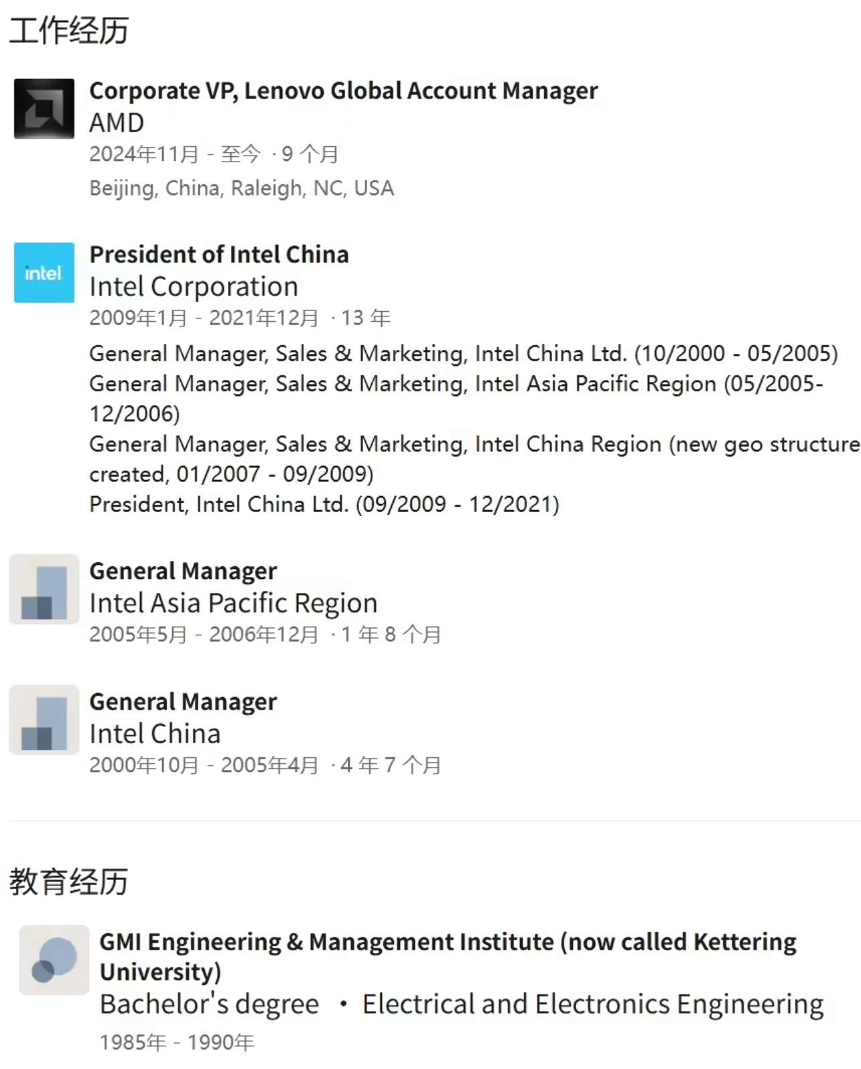Select the 教育经历 section heading

point(68,882)
